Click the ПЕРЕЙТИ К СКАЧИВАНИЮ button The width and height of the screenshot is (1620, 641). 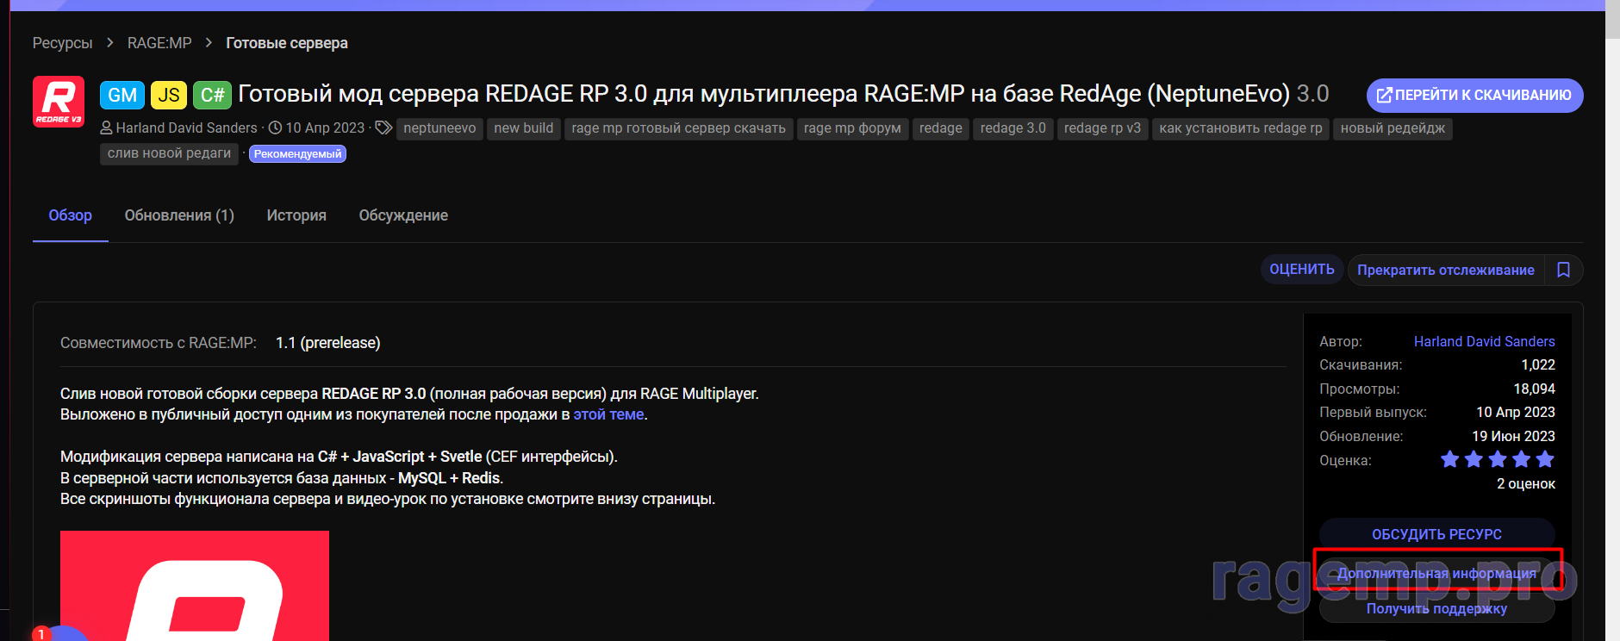tap(1474, 96)
